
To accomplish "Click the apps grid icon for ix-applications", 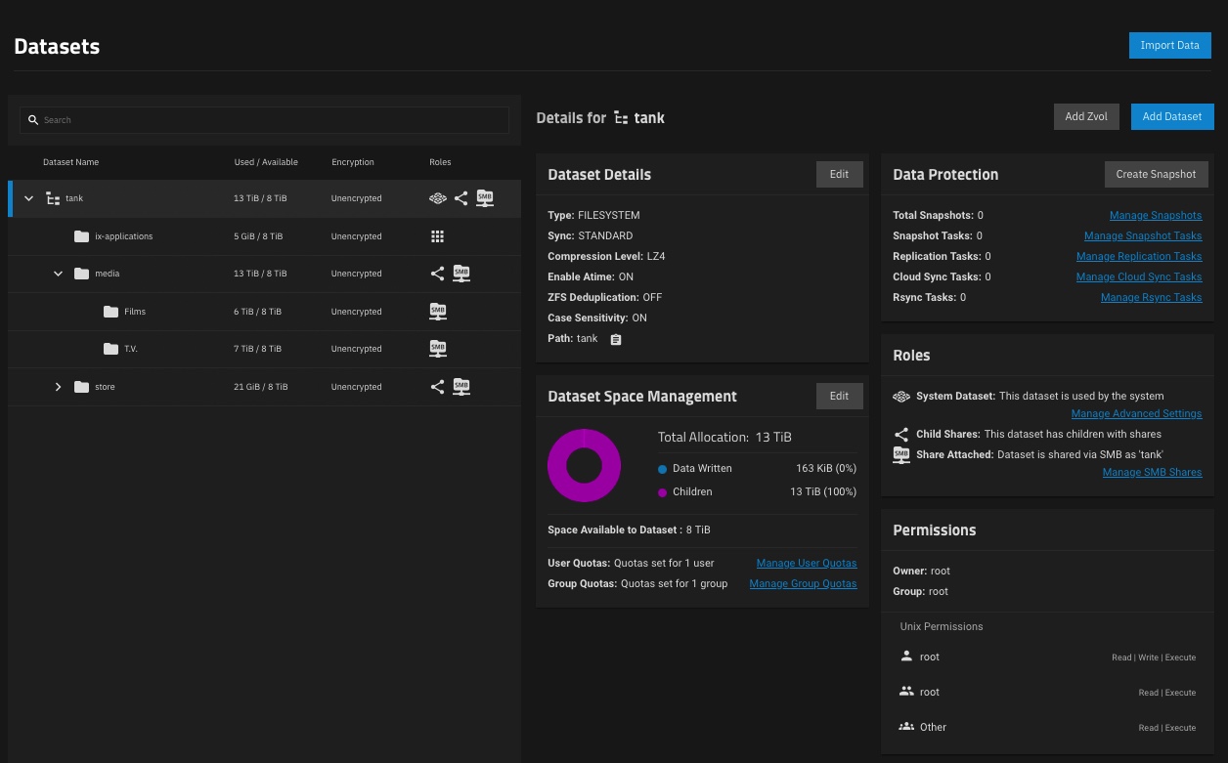I will [x=437, y=236].
